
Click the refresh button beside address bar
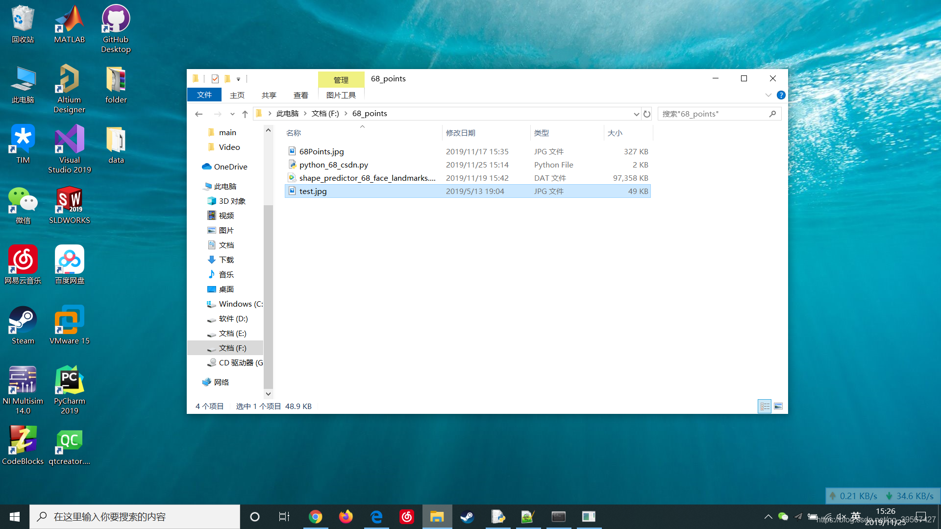pos(647,114)
